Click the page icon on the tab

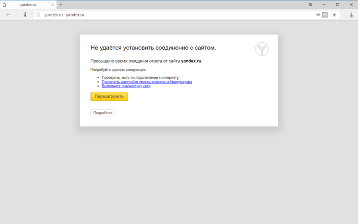(x=4, y=4)
